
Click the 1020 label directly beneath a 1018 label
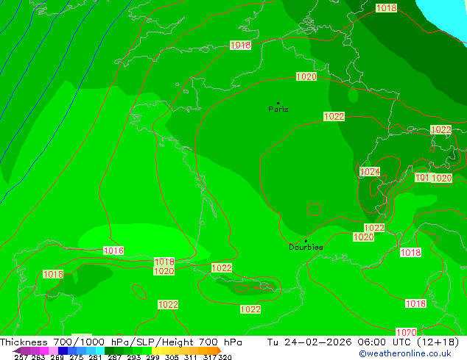pos(164,271)
